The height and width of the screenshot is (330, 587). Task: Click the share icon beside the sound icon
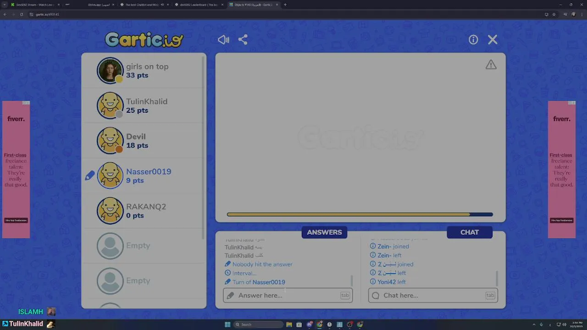tap(243, 40)
